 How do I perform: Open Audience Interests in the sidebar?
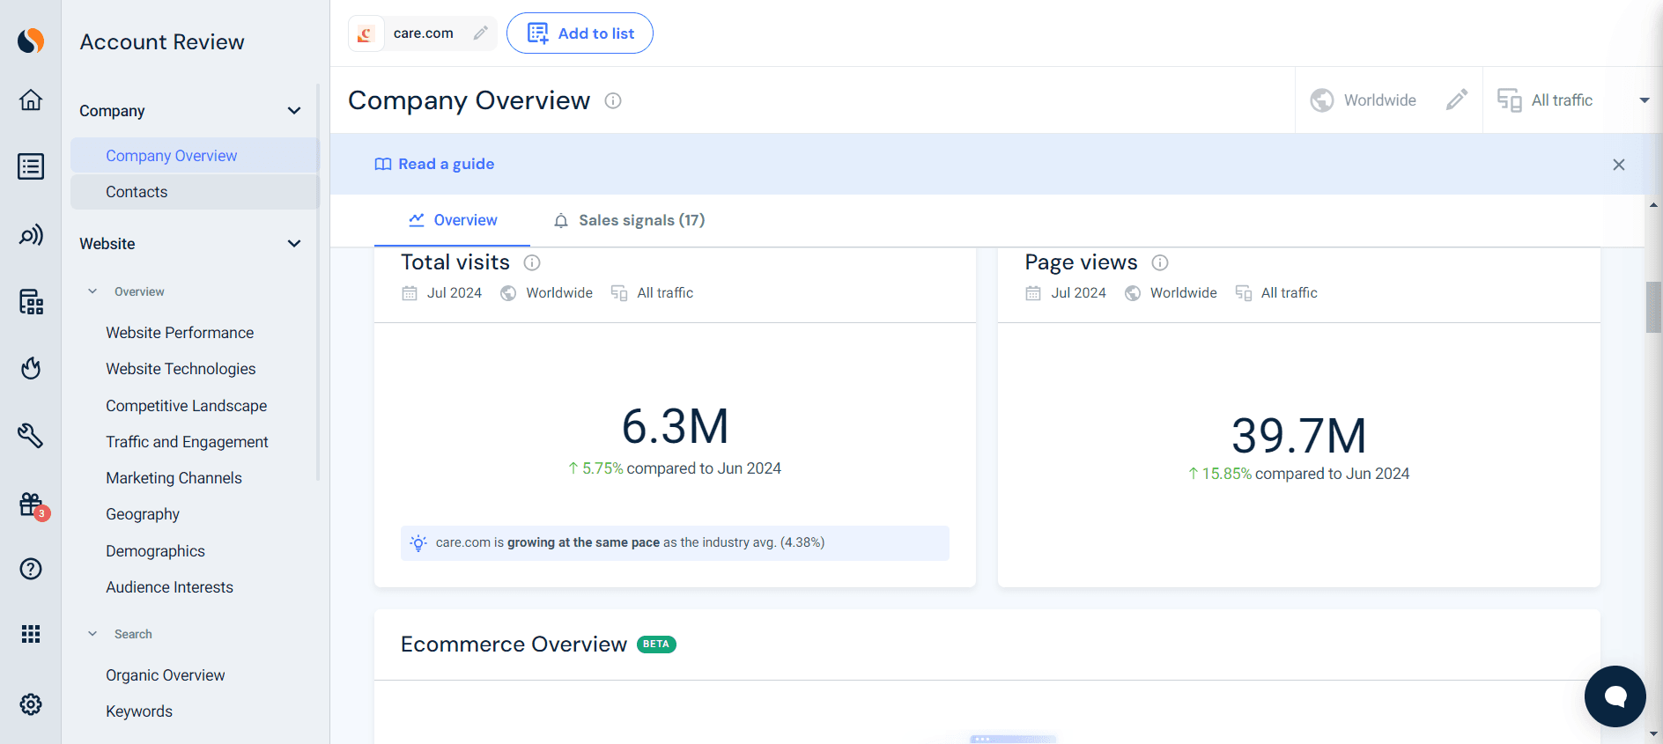pos(169,587)
